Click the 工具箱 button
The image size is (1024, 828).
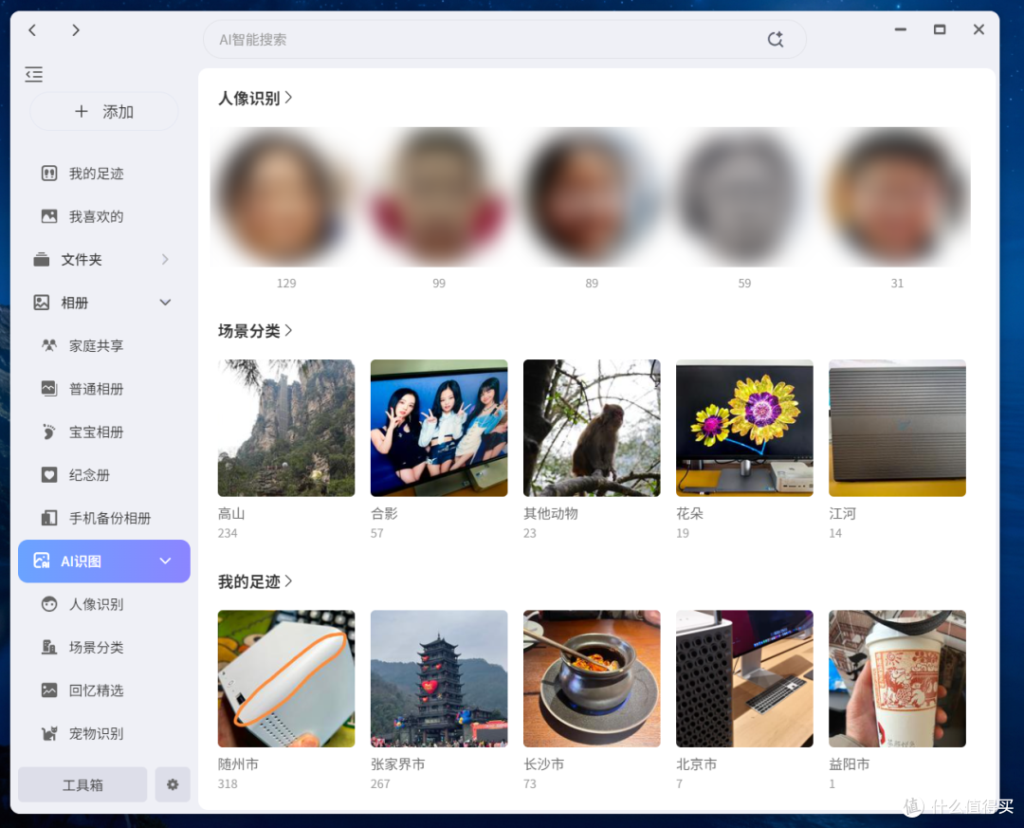[x=82, y=784]
